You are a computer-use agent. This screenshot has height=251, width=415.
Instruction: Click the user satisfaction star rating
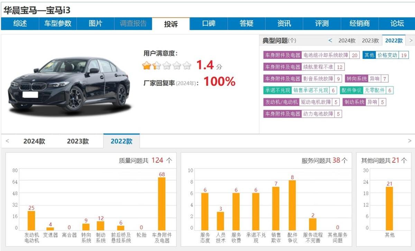coord(167,65)
